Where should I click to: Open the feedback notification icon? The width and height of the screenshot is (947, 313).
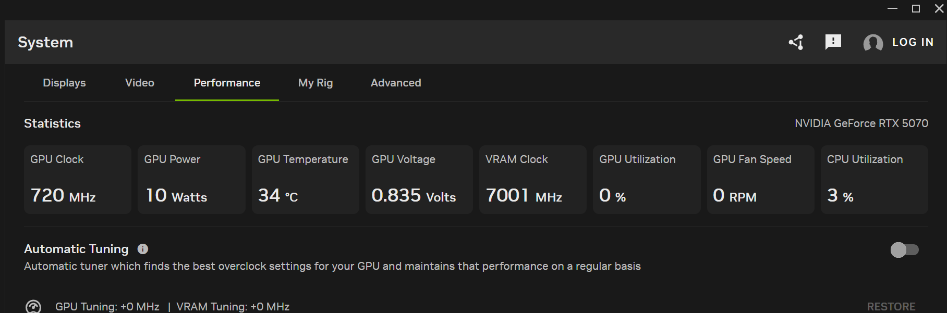click(x=833, y=42)
